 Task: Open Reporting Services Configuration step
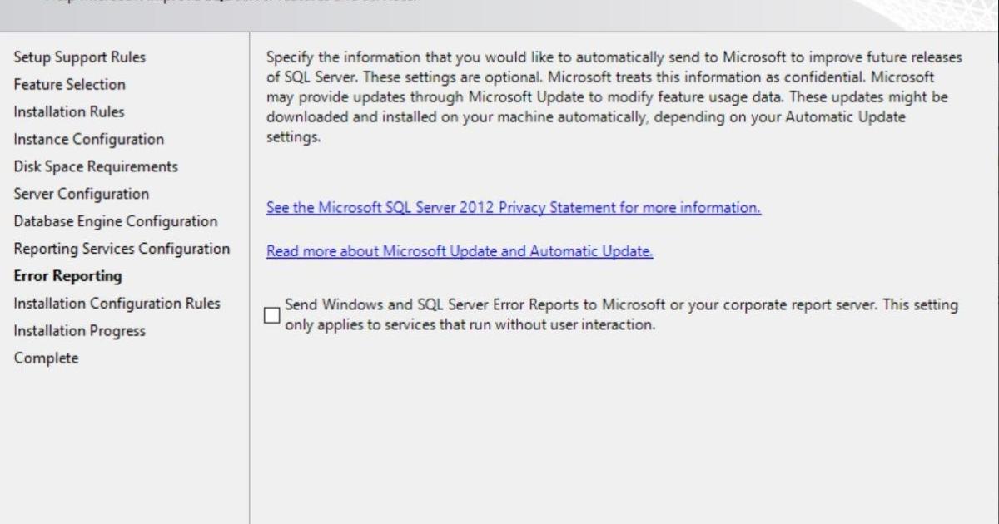coord(122,249)
